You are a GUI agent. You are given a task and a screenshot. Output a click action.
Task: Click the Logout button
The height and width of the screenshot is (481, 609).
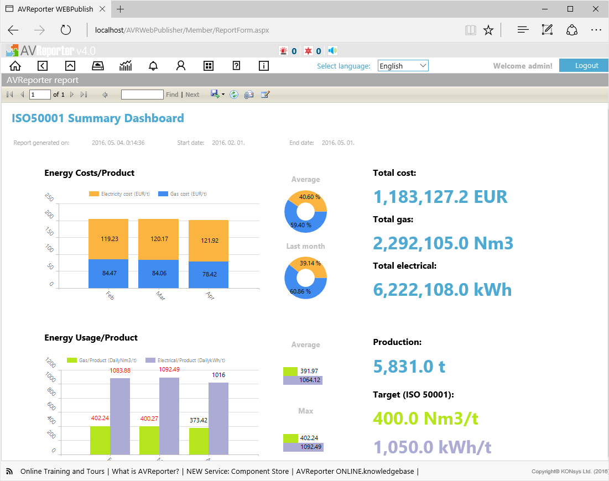coord(586,65)
